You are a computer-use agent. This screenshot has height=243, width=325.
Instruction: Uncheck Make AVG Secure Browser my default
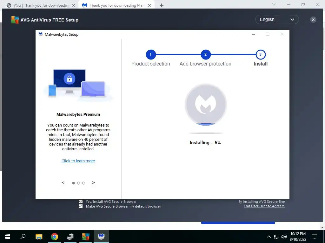pos(81,206)
